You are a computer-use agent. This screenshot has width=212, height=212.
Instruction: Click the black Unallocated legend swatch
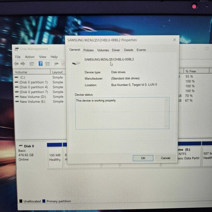[x=21, y=201]
